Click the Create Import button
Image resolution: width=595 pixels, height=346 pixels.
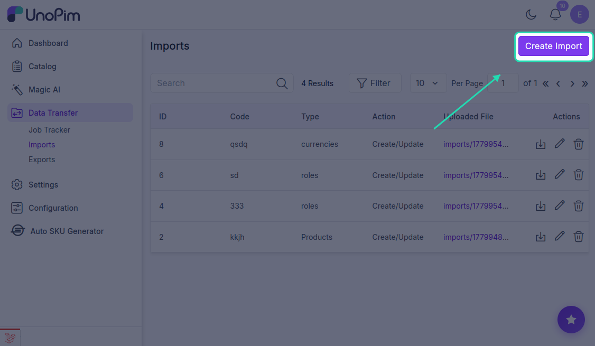pyautogui.click(x=553, y=46)
